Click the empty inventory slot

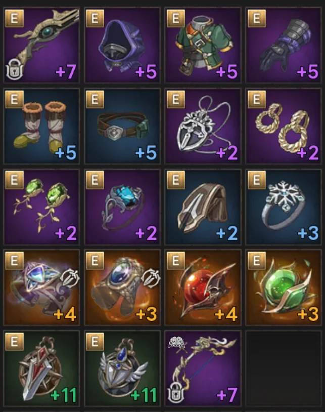point(284,368)
